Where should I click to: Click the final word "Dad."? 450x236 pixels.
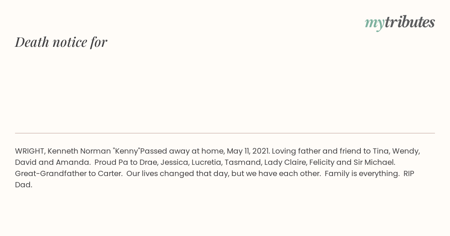(24, 185)
